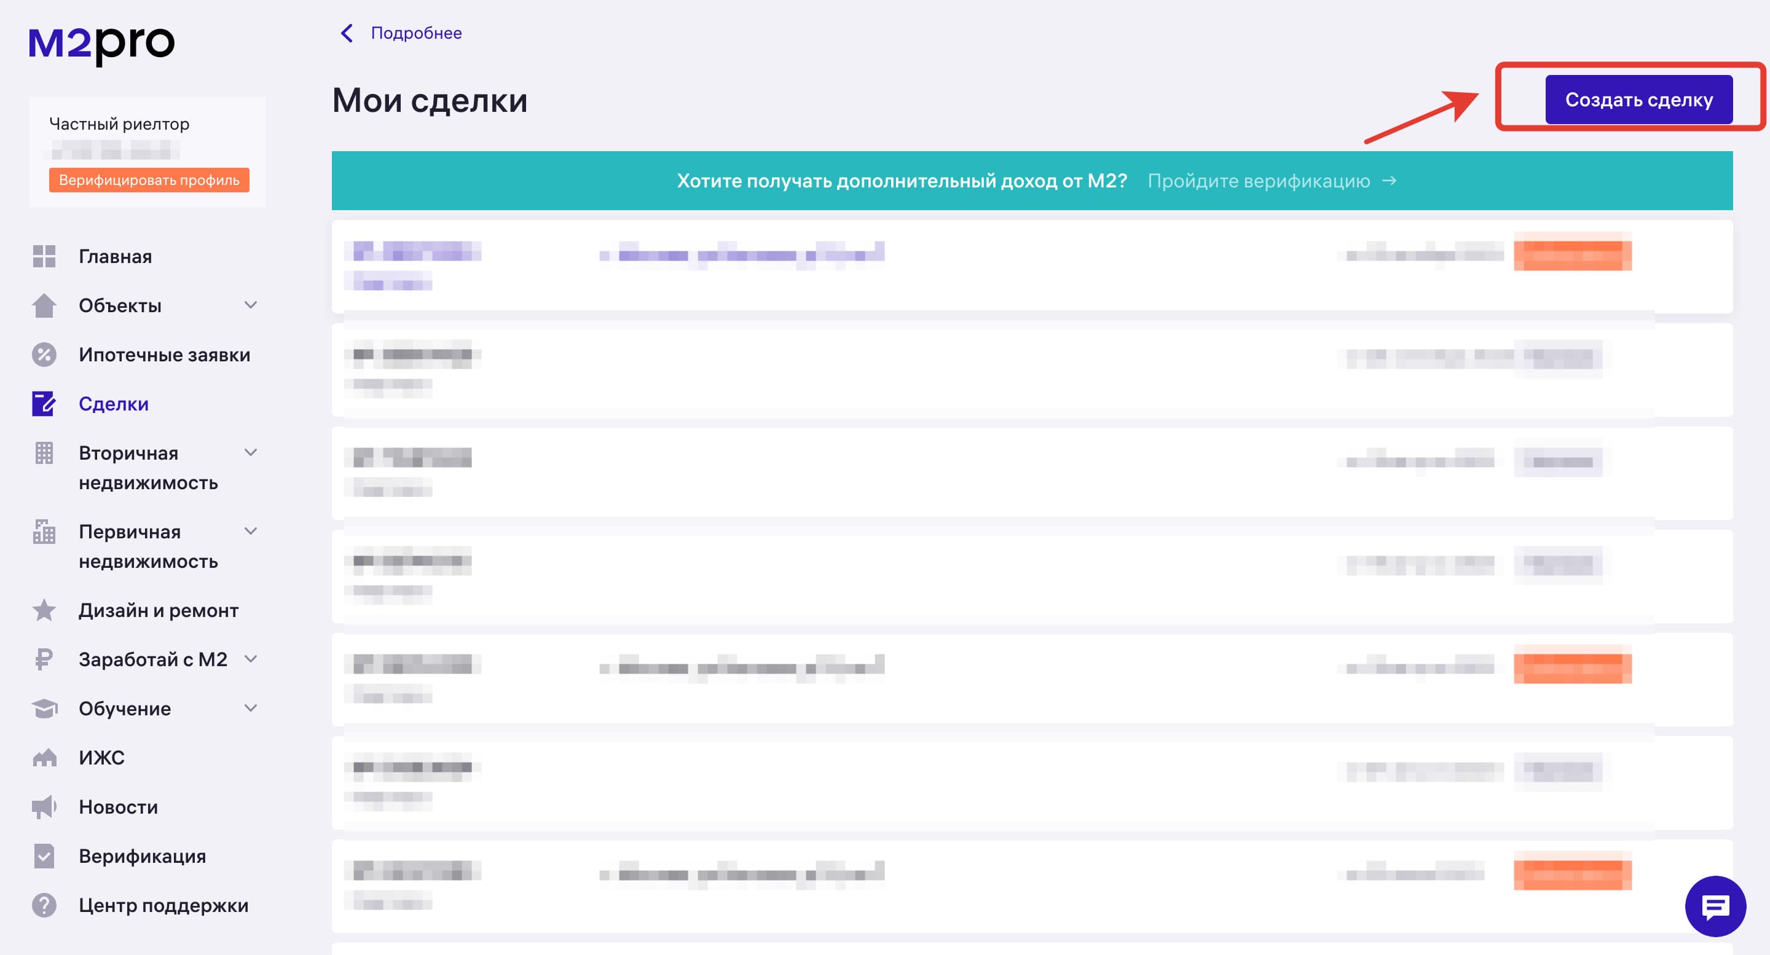Click the Центр поддержки question mark icon

coord(44,905)
